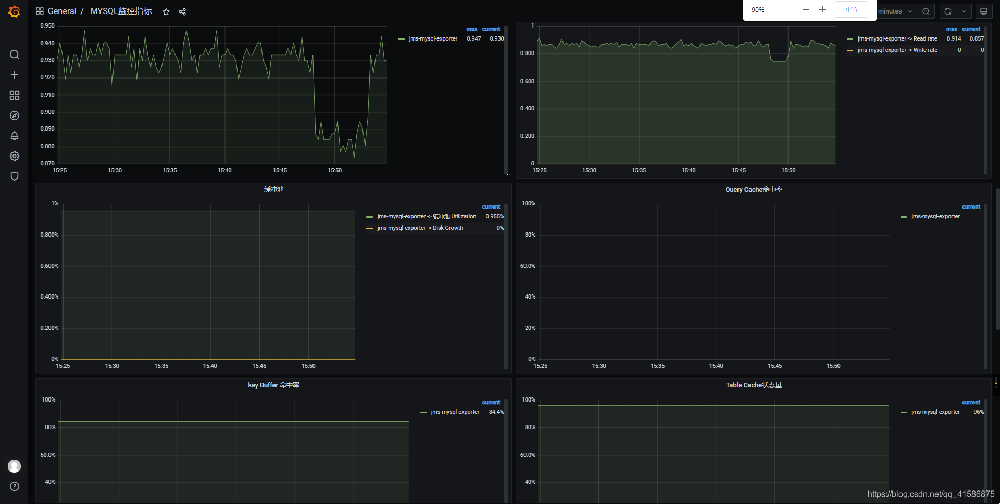Viewport: 1000px width, 504px height.
Task: Open the Table Cache状态量 panel menu
Action: 754,385
